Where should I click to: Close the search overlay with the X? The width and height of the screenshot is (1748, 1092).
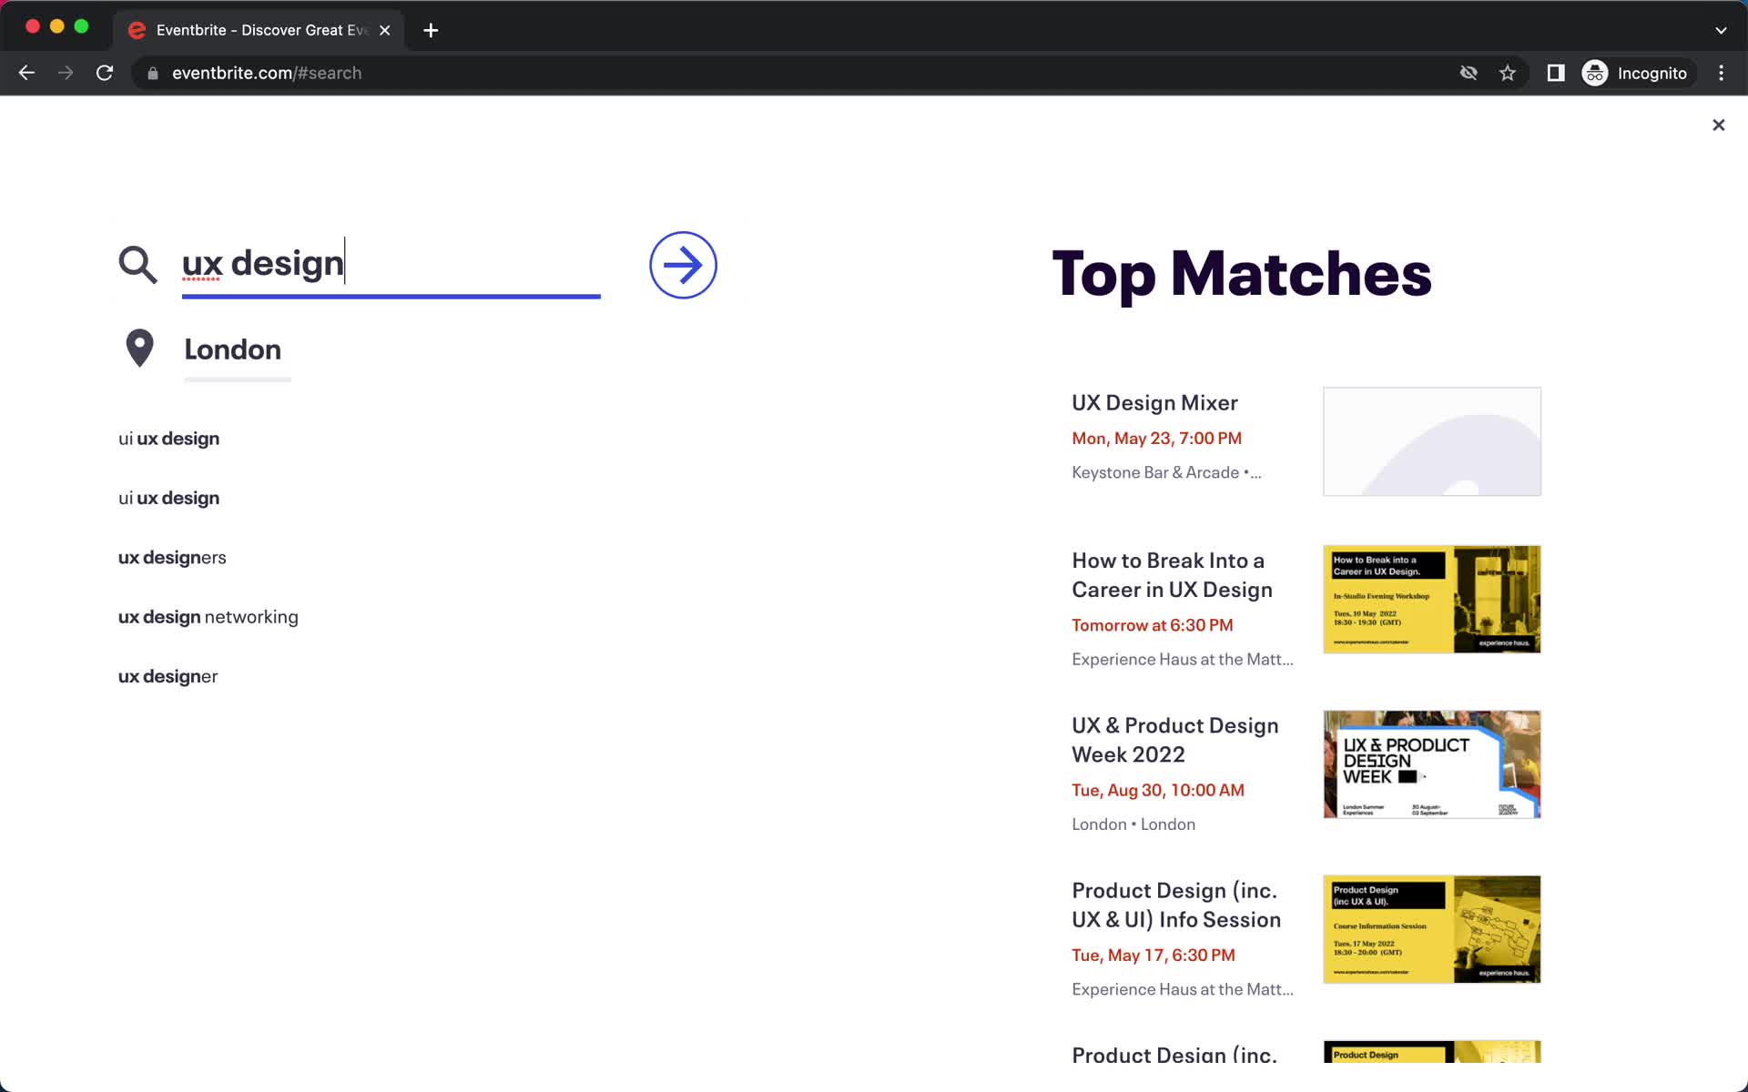[x=1718, y=125]
